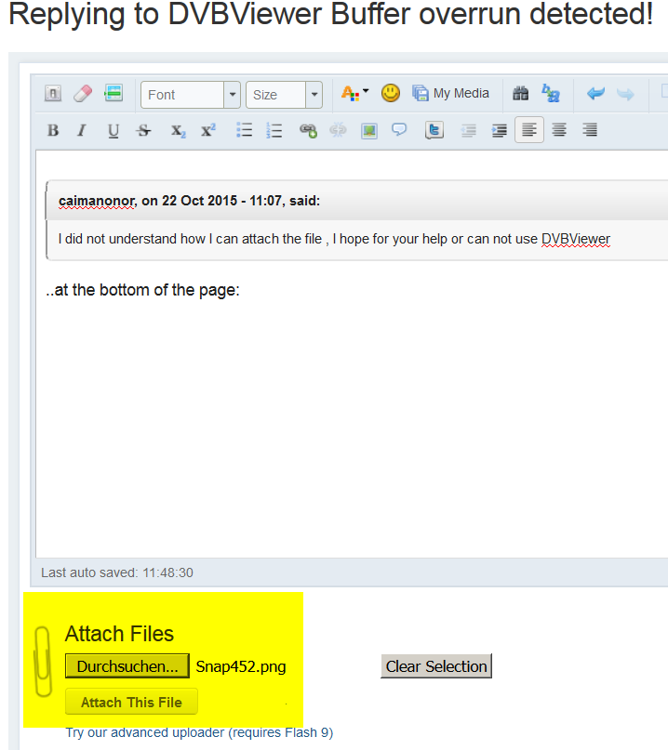The height and width of the screenshot is (750, 668).
Task: Toggle underline formatting
Action: tap(113, 131)
